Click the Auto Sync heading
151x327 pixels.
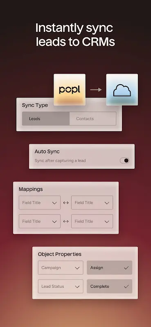pyautogui.click(x=47, y=152)
